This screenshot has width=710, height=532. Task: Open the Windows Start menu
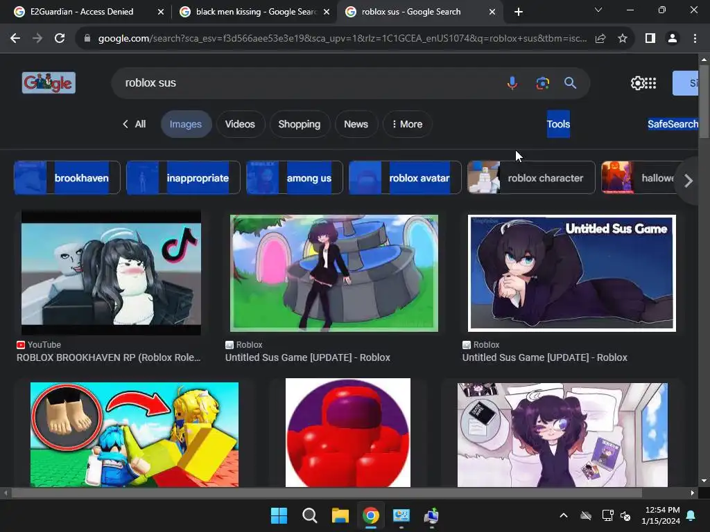point(279,515)
